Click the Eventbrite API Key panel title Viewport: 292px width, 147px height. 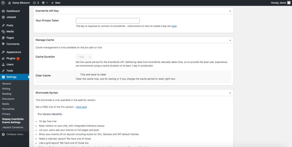click(47, 11)
